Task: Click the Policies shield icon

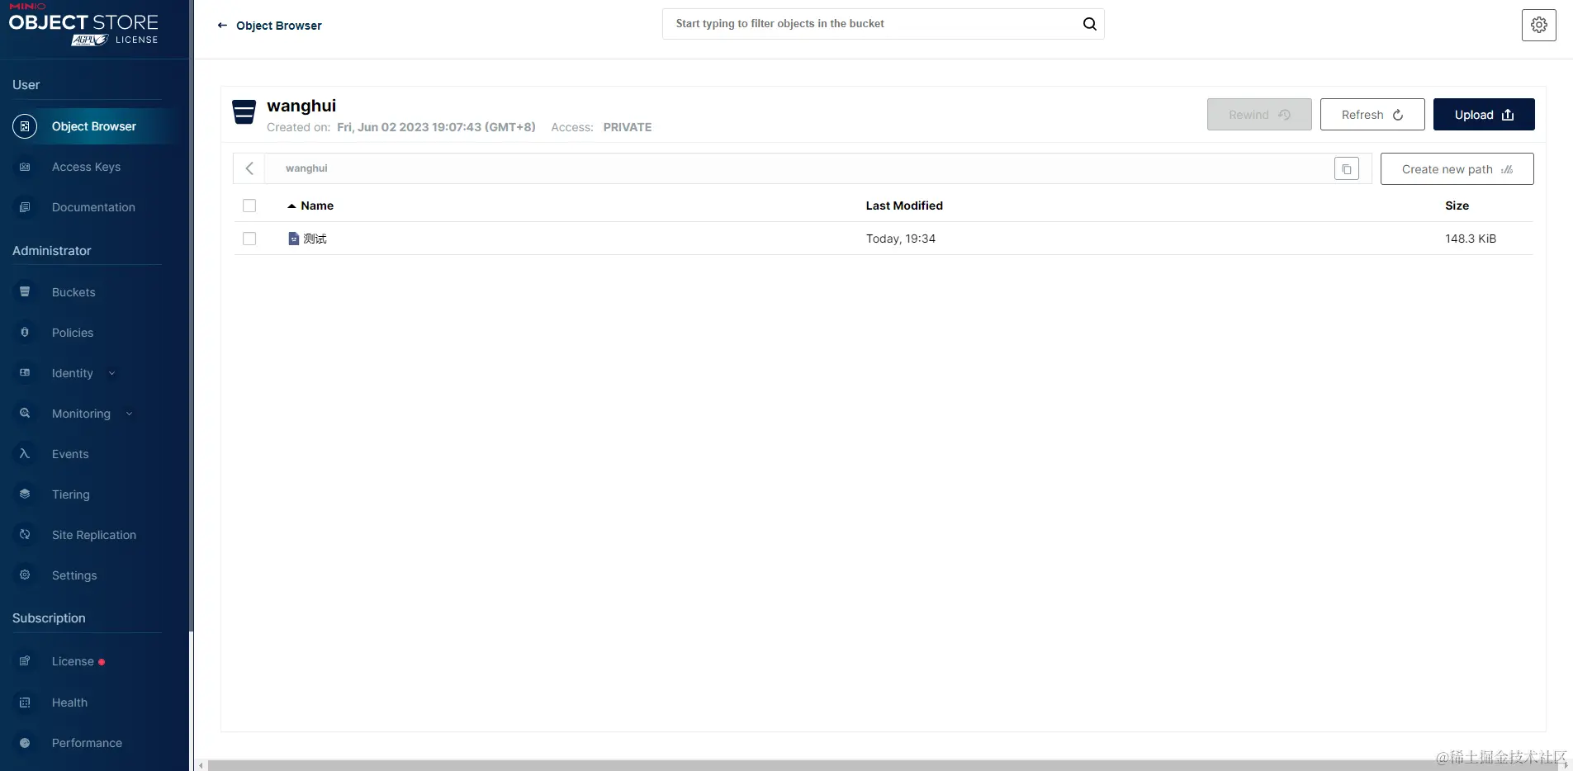Action: 25,332
